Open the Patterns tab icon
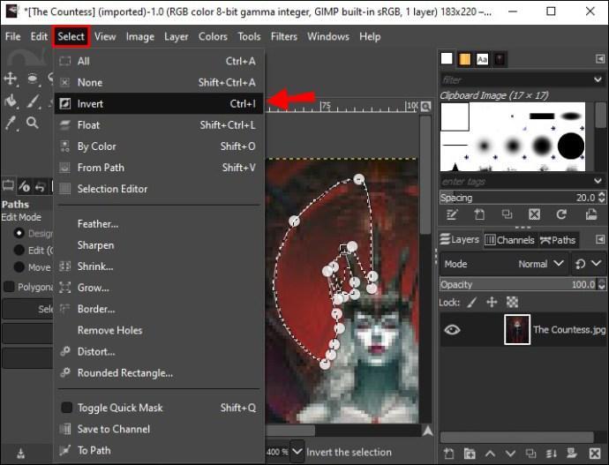 (x=464, y=59)
